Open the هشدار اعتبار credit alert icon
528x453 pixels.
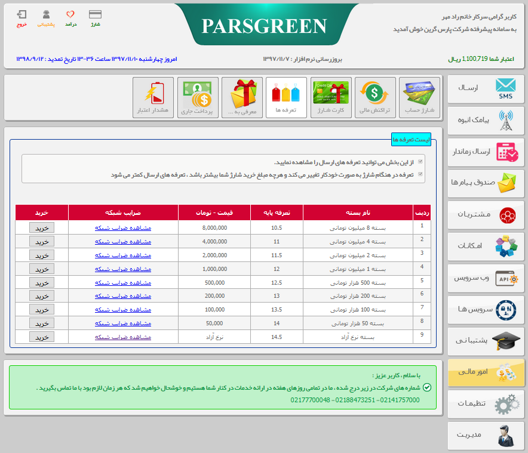coord(154,97)
